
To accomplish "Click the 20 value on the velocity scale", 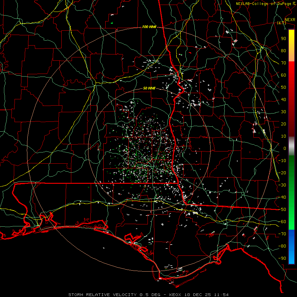I will [x=283, y=124].
